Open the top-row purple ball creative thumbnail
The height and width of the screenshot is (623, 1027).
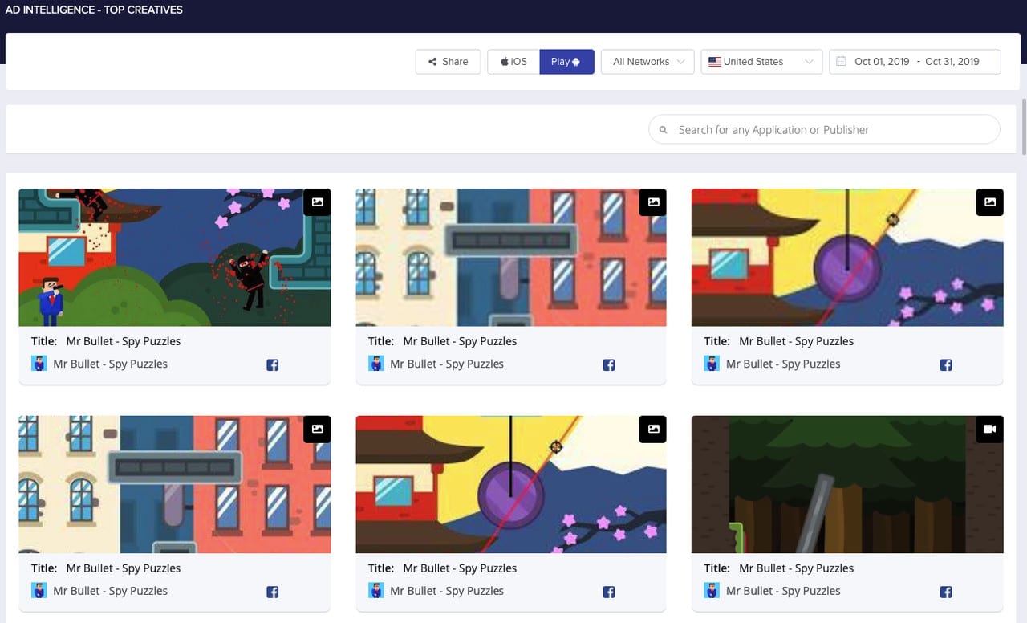click(x=847, y=257)
